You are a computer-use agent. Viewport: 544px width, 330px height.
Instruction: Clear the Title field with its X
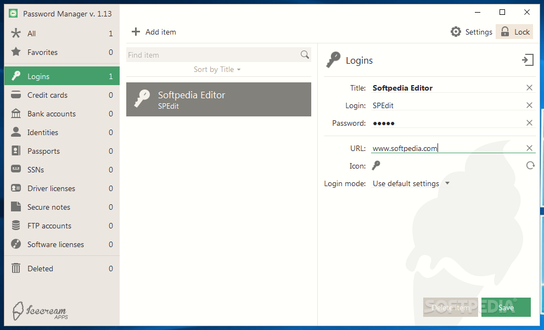tap(529, 87)
